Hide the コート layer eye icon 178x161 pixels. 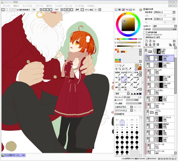147,97
